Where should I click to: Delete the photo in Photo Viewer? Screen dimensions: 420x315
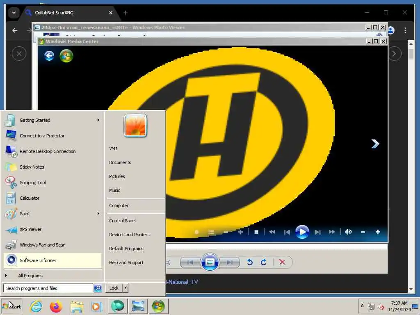pos(282,262)
